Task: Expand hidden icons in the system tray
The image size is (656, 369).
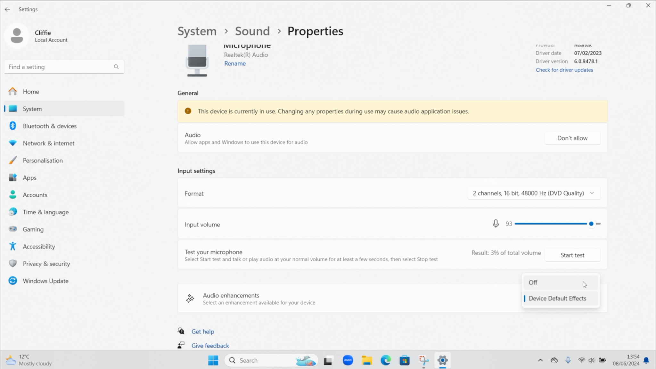Action: click(x=541, y=360)
